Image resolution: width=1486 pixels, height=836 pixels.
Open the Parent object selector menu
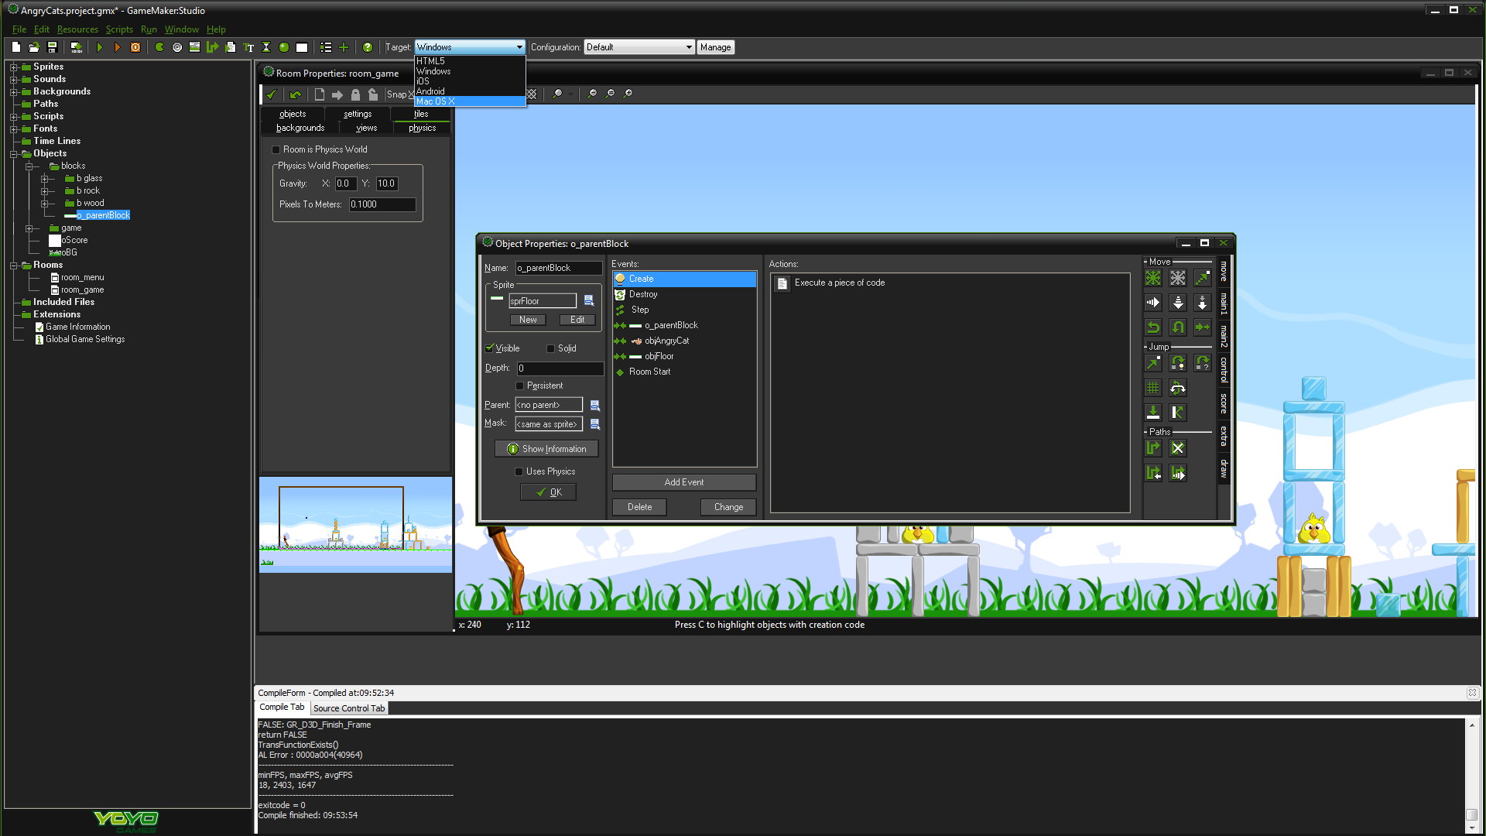pyautogui.click(x=595, y=405)
